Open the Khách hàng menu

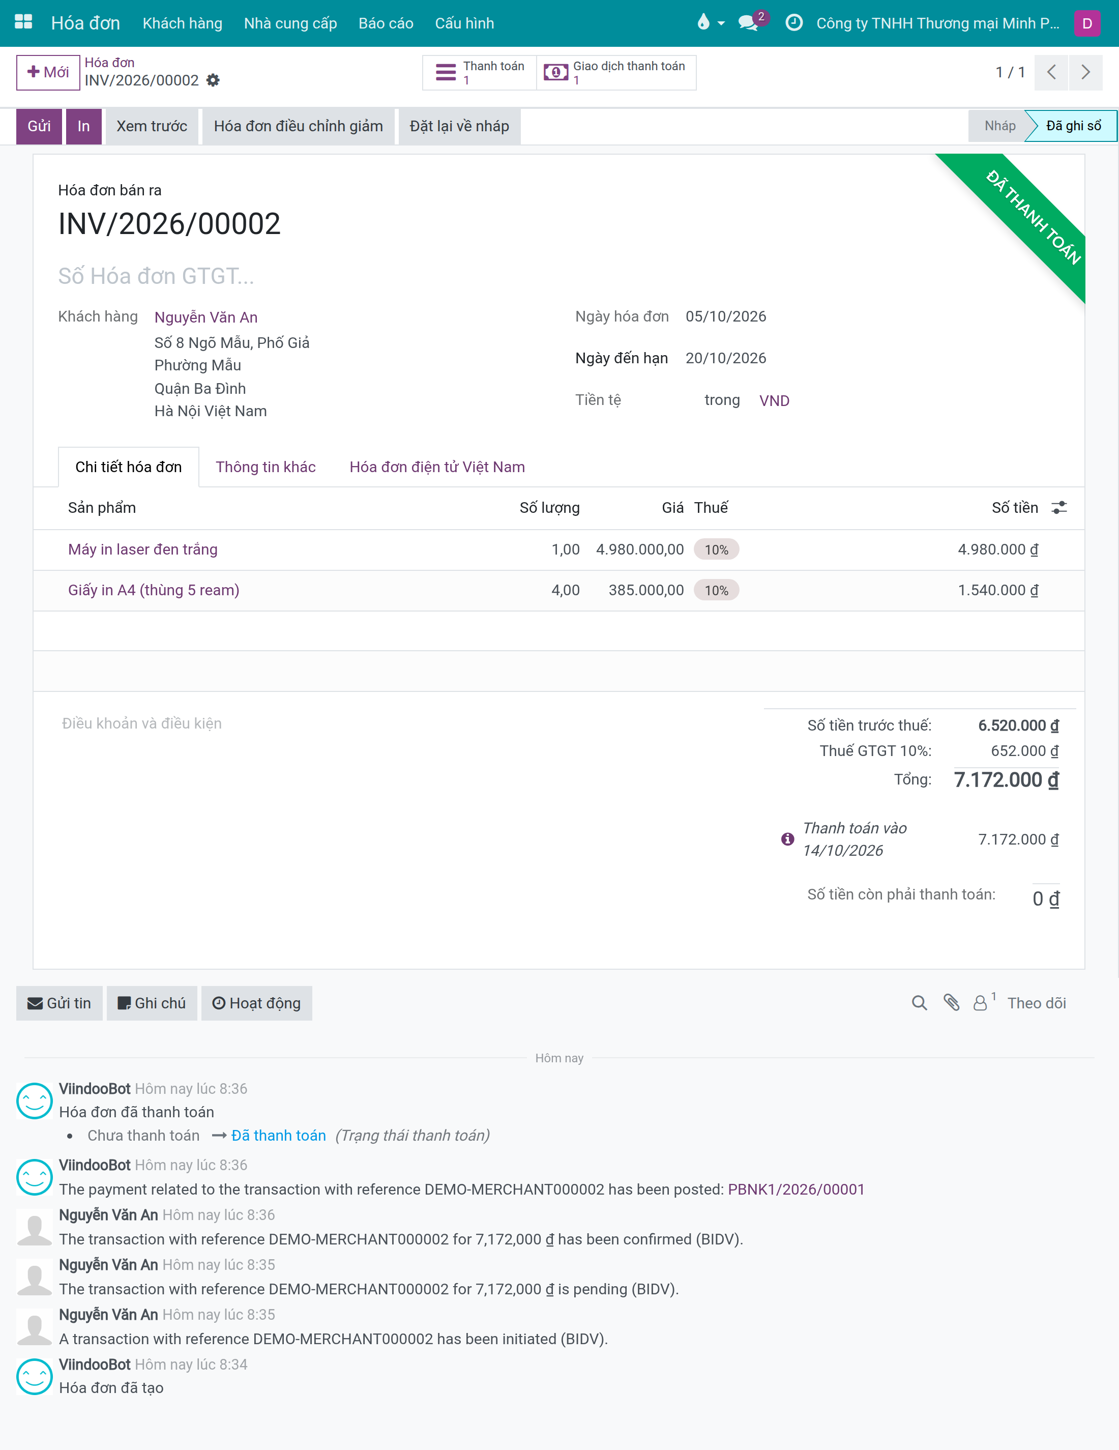click(x=183, y=23)
